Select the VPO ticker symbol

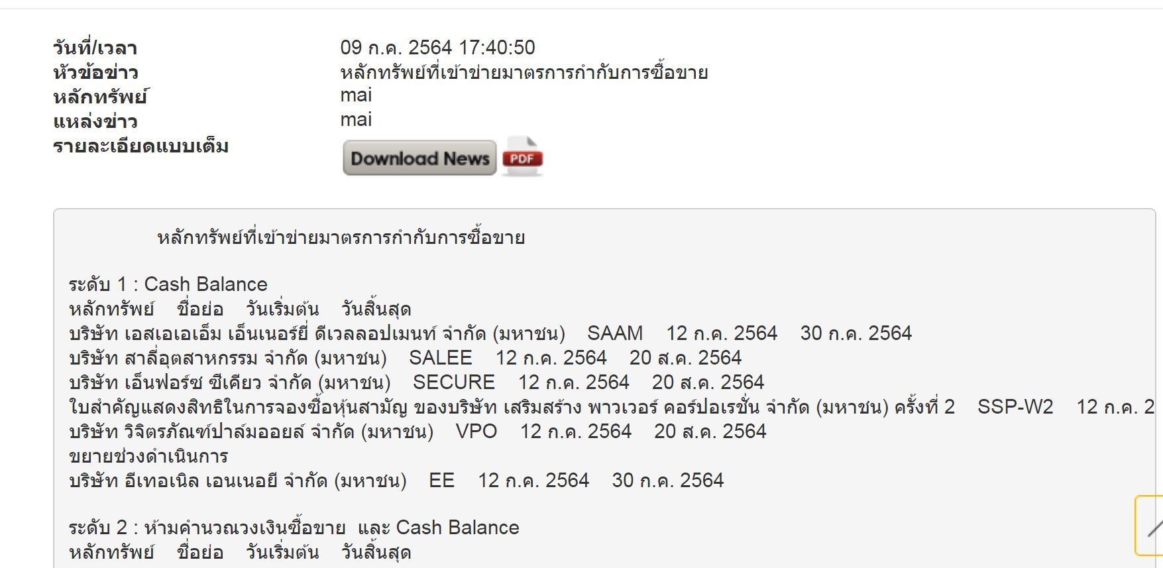pyautogui.click(x=476, y=431)
